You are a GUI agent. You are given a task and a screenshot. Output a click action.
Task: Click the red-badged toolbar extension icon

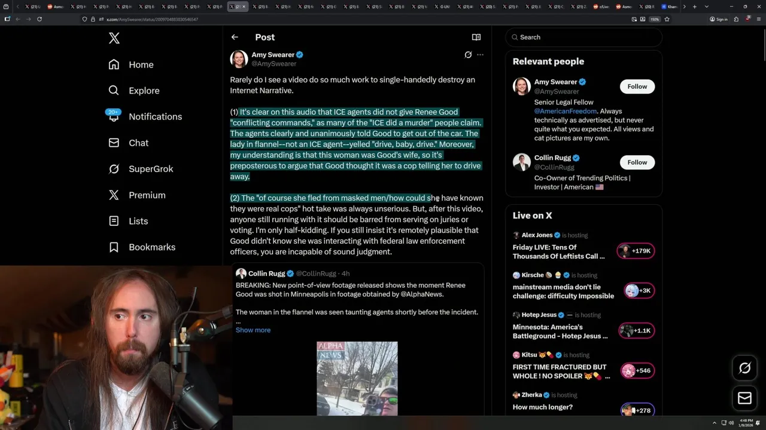748,19
